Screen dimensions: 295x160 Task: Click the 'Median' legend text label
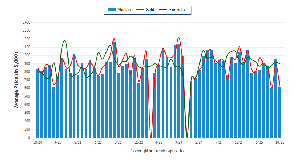coord(124,10)
